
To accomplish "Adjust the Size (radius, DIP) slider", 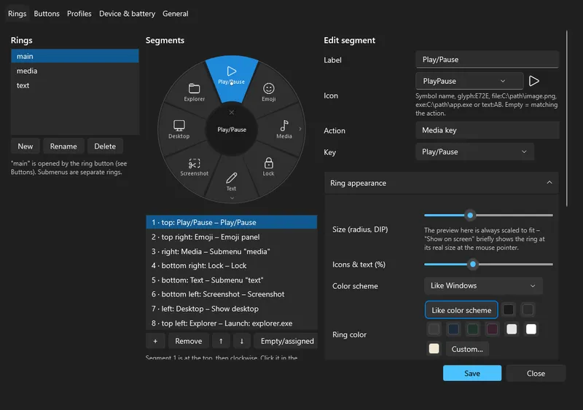I will pos(488,216).
